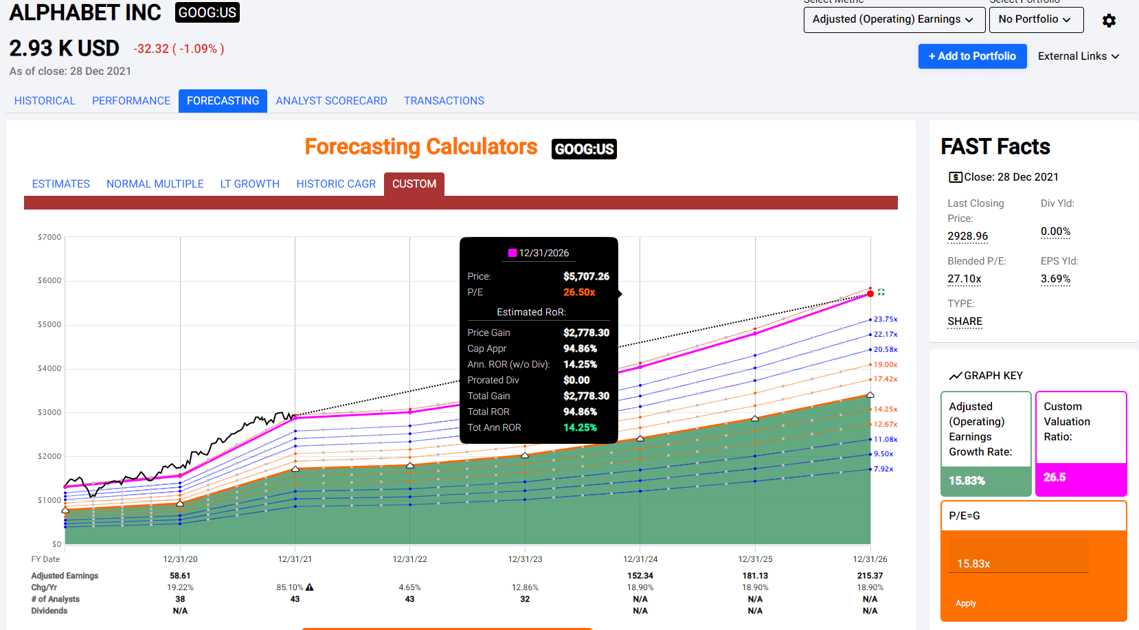Click the Last Closing Price value 2928.96
Viewport: 1139px width, 630px height.
tap(967, 236)
